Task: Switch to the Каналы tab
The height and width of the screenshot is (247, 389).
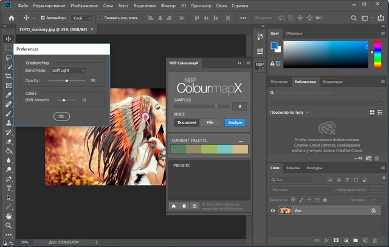Action: click(x=293, y=168)
